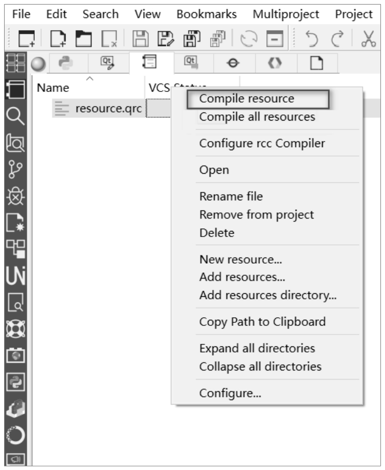Select the Resources browser tab
The height and width of the screenshot is (470, 385).
150,62
